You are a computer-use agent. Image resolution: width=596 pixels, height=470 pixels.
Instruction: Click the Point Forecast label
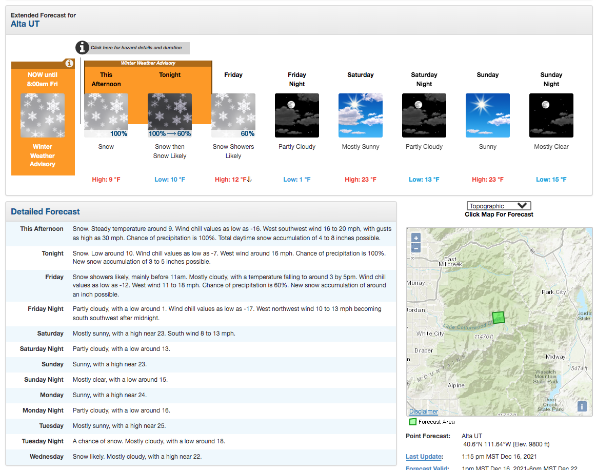[428, 436]
